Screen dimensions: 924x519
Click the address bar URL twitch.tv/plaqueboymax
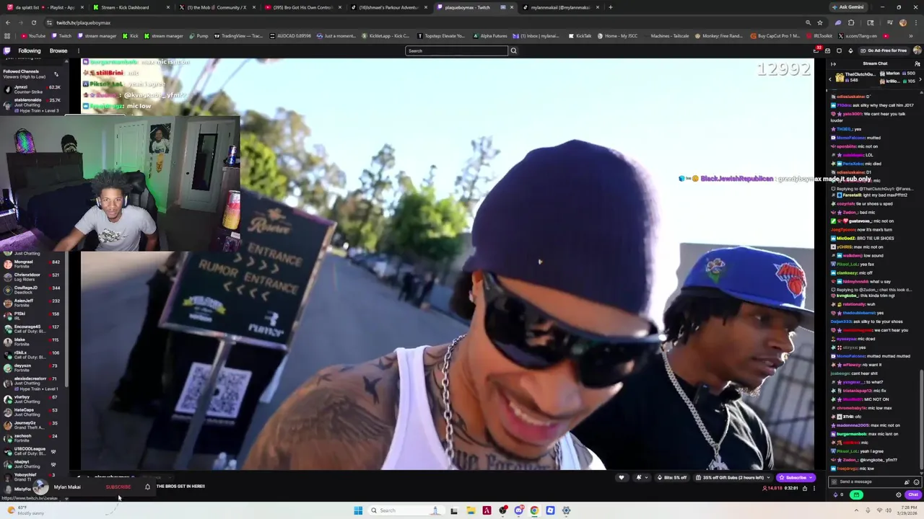pos(84,23)
